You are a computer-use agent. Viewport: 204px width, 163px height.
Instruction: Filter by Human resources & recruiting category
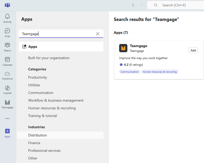click(x=52, y=108)
